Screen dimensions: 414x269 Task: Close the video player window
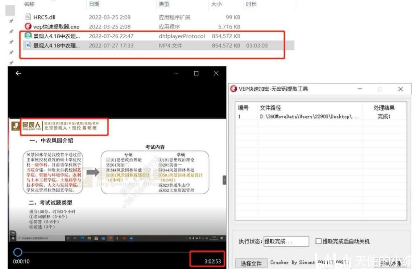(x=216, y=73)
